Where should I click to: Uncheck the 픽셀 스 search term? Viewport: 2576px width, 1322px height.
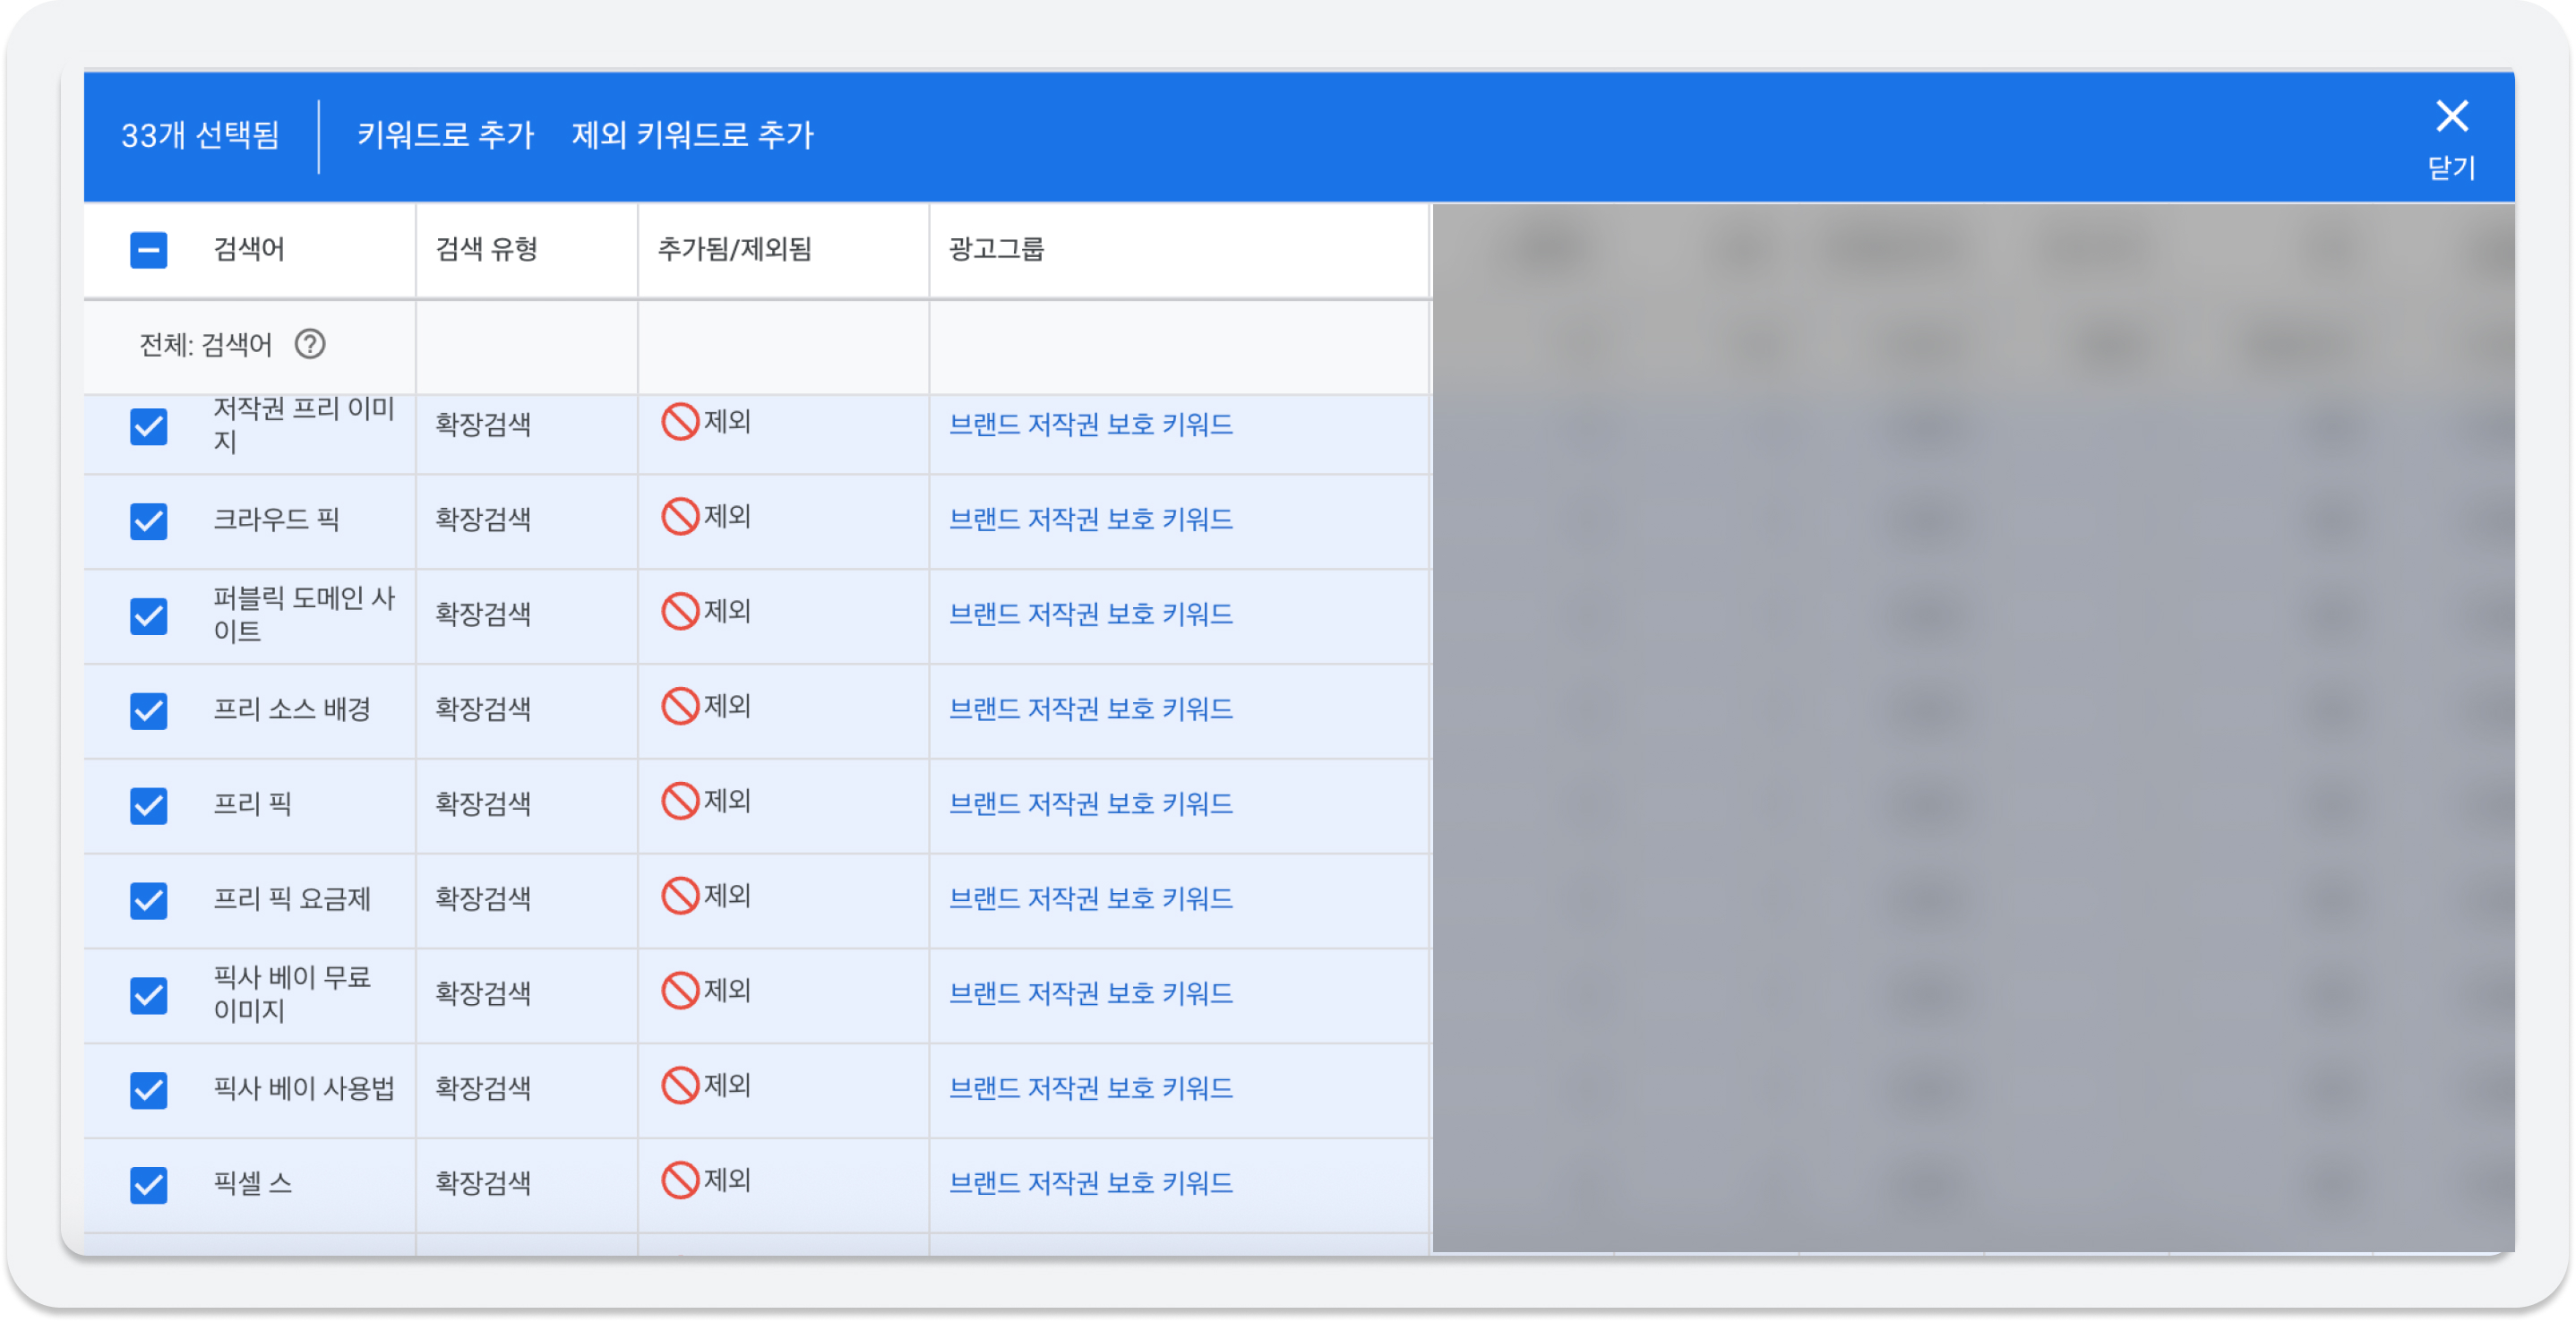pos(148,1184)
